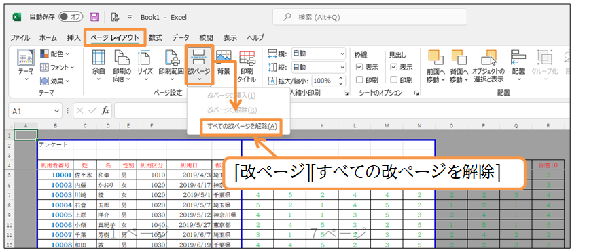Open the フォント theme fonts dropdown
Viewport: 604px width, 252px height.
point(57,68)
